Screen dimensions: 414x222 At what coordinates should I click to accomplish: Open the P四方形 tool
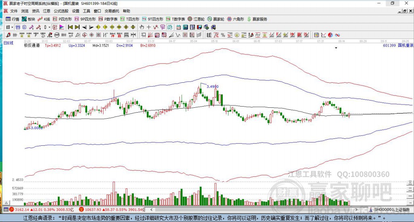point(62,19)
